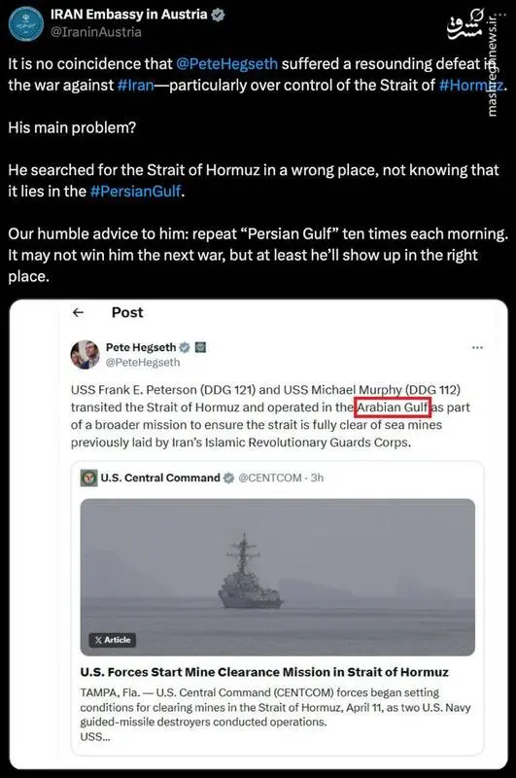516x778 pixels.
Task: Open the #Hormuz hashtag link
Action: click(x=471, y=86)
